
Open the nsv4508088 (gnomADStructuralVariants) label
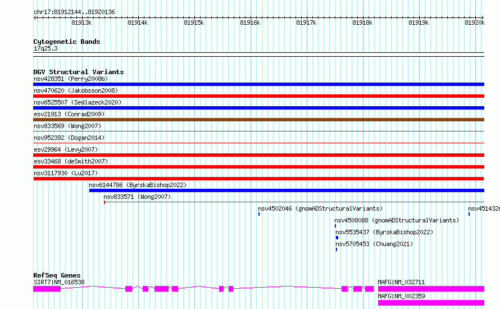coord(397,220)
